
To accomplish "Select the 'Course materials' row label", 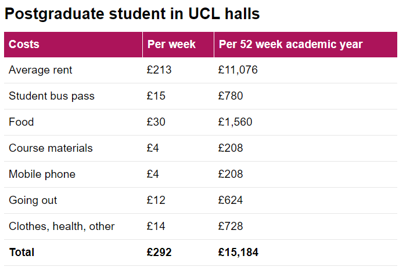I will [x=51, y=148].
